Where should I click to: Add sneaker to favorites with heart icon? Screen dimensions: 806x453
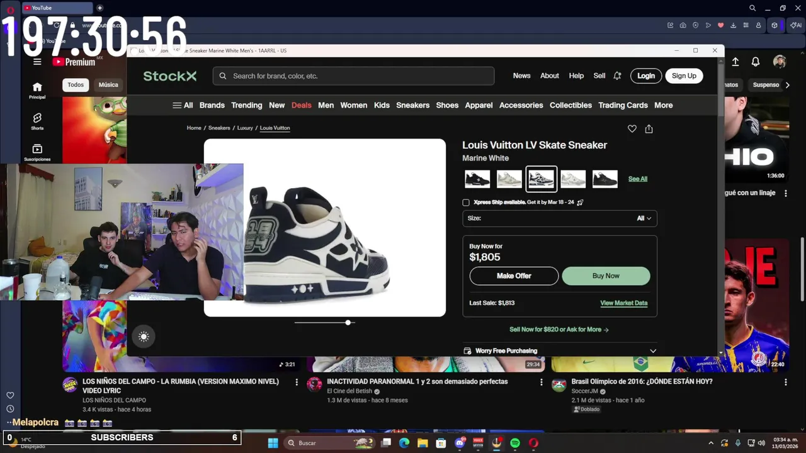pyautogui.click(x=632, y=128)
